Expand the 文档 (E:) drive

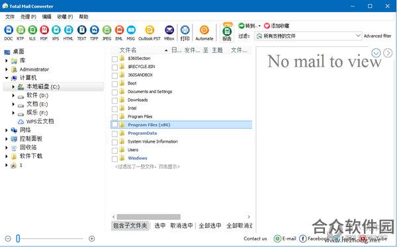click(x=13, y=104)
